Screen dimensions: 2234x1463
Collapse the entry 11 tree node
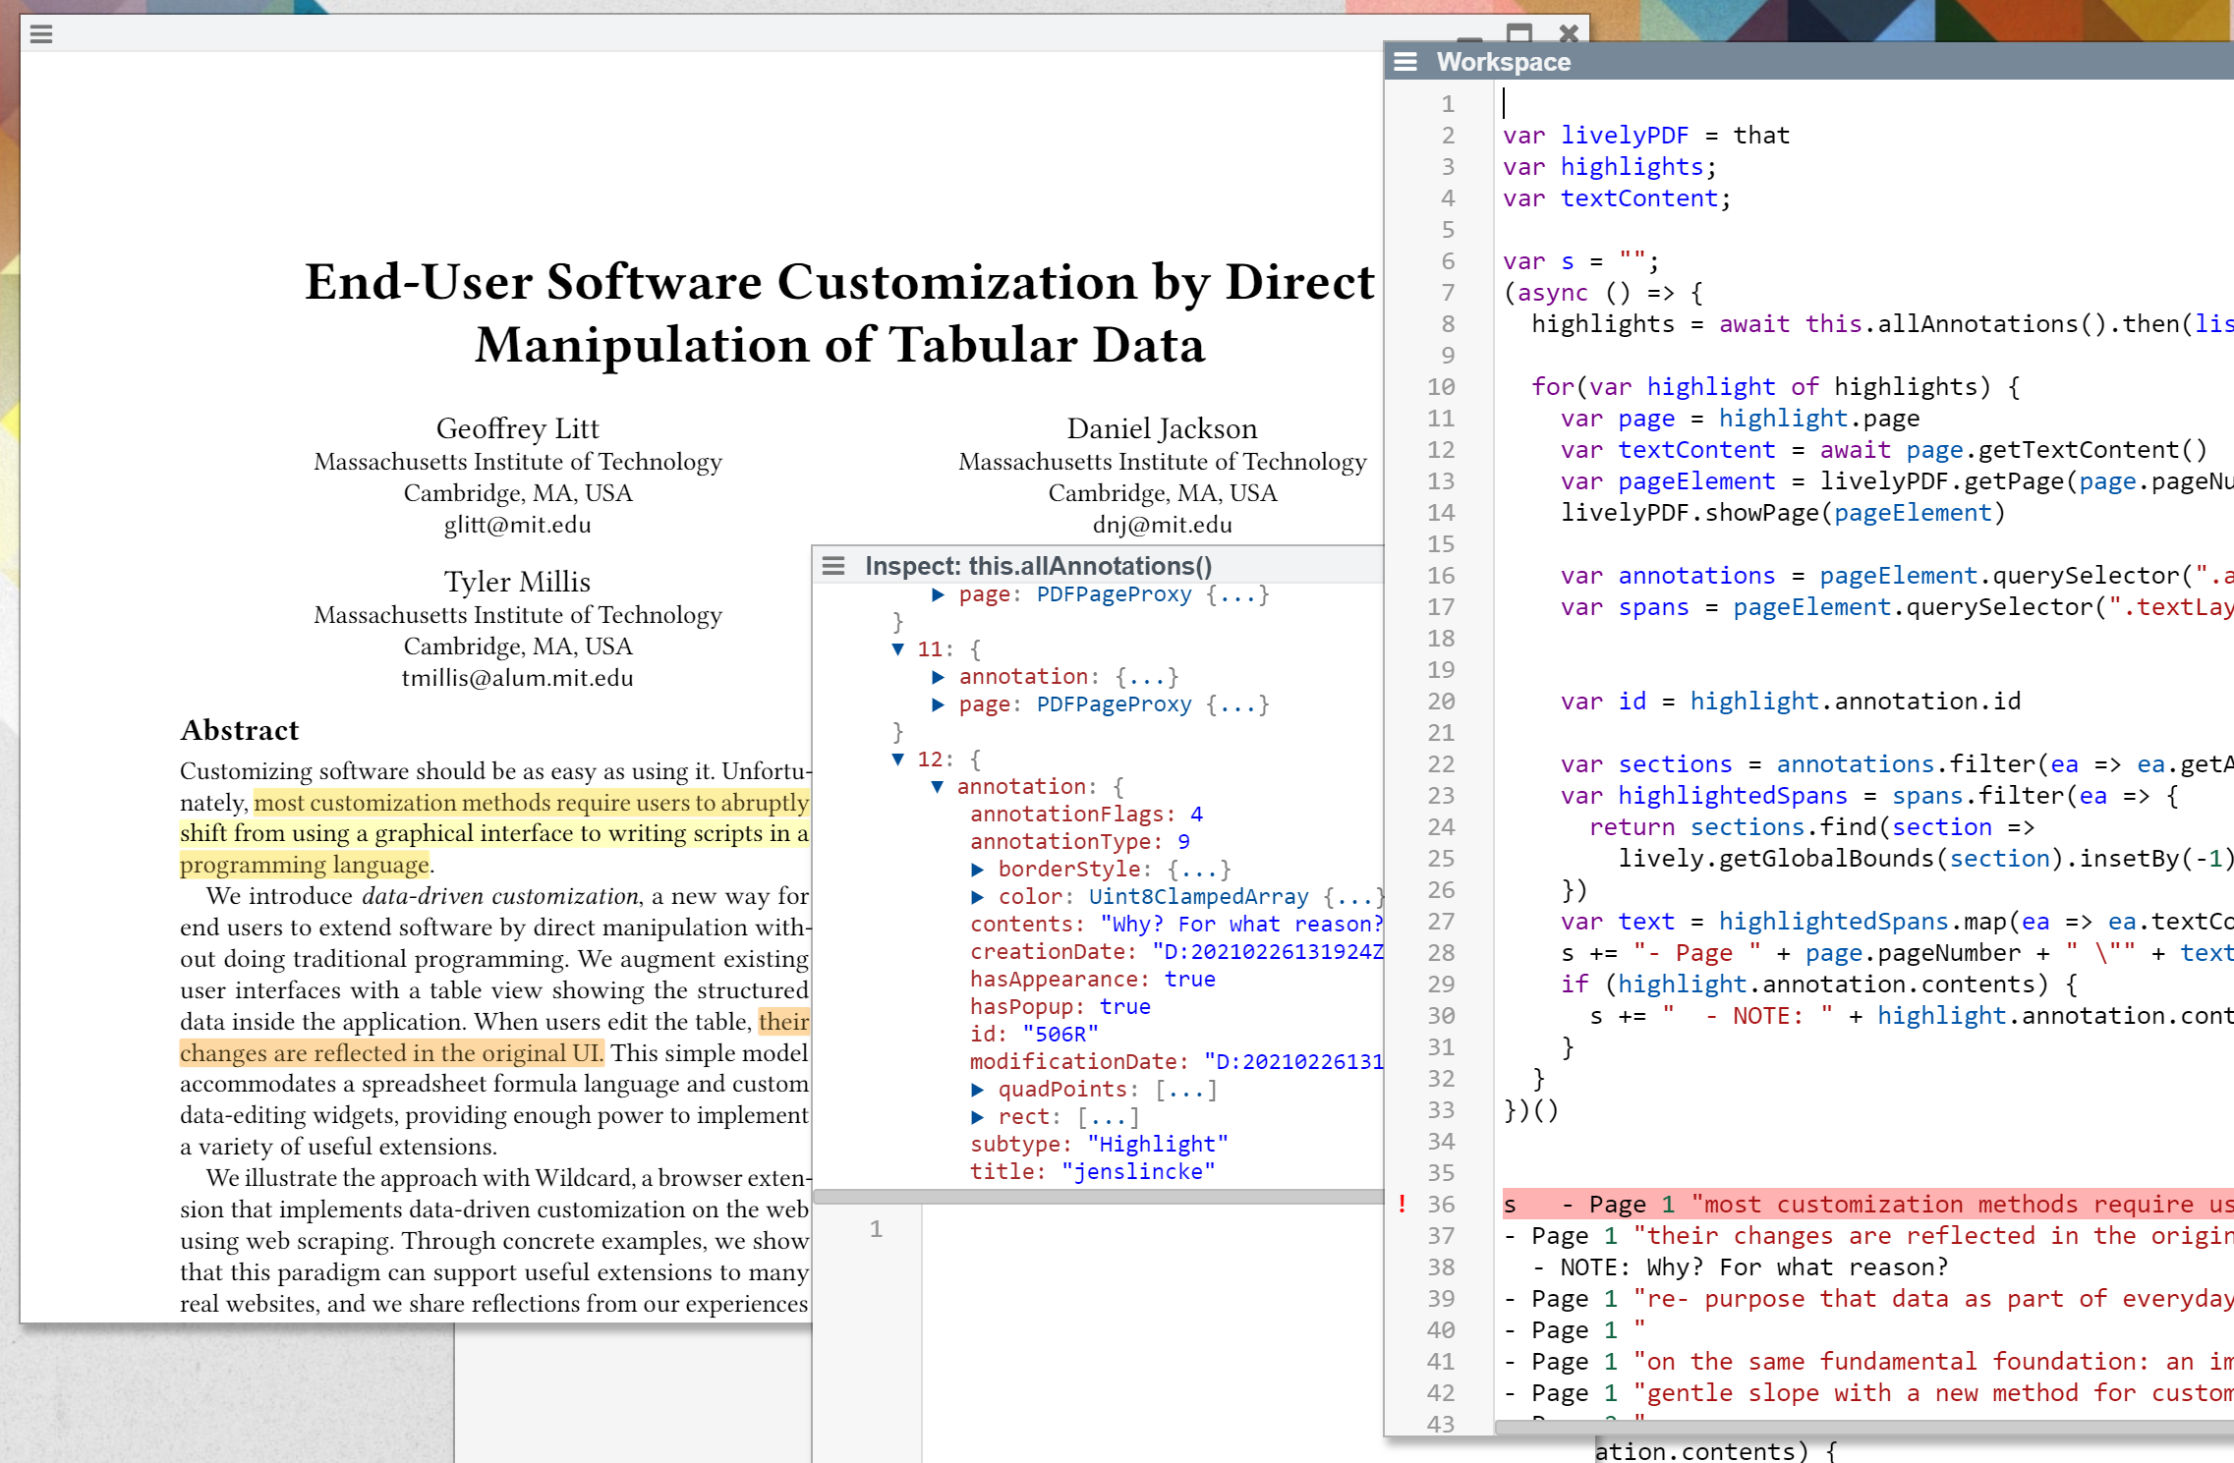[x=897, y=648]
